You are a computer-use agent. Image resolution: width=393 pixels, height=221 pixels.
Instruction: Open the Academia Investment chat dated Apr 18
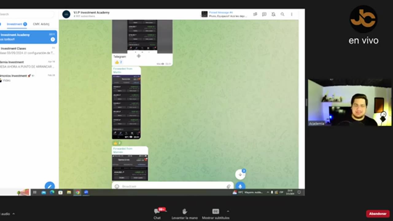(x=28, y=64)
